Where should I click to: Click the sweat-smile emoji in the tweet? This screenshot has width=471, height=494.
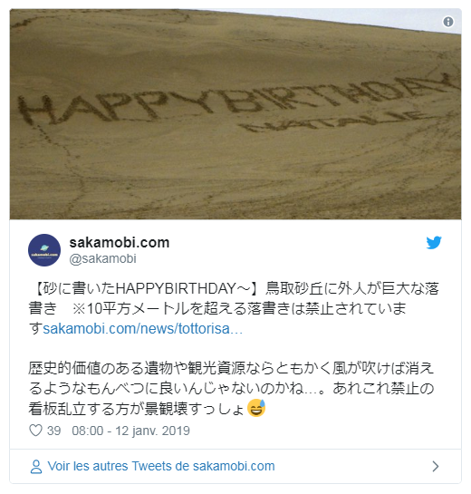tap(256, 408)
